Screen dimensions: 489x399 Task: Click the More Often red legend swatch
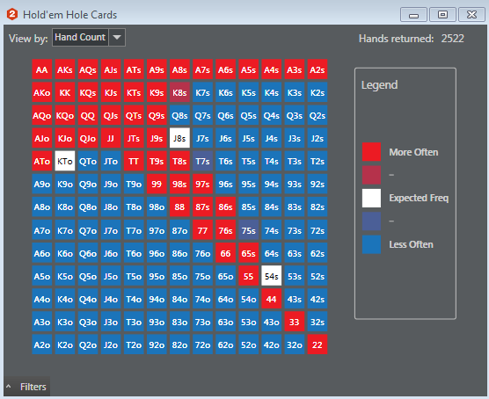[x=371, y=152]
